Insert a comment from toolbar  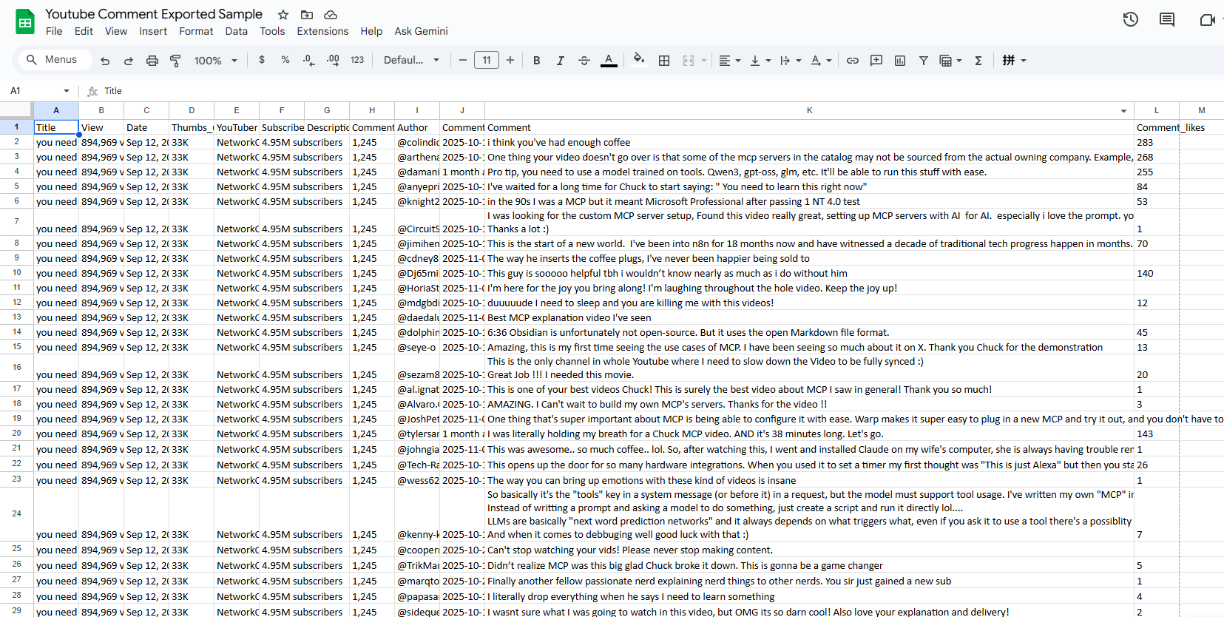point(876,61)
